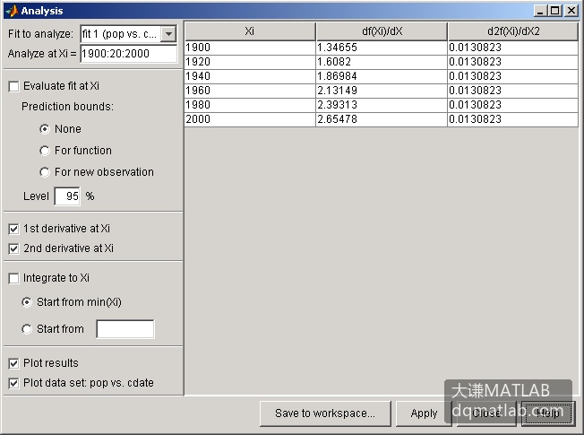The image size is (584, 435).
Task: Click derivative value 2.39313
Action: click(x=382, y=105)
